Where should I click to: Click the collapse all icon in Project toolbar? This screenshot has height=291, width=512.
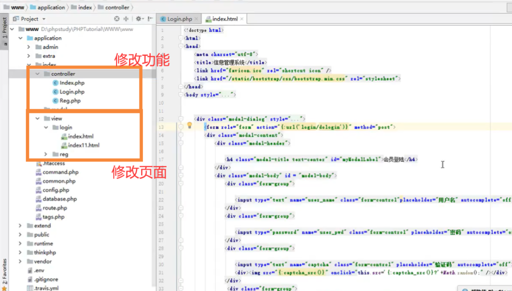coord(126,19)
